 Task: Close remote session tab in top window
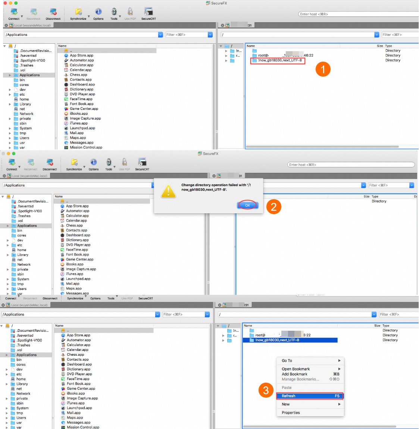click(222, 25)
